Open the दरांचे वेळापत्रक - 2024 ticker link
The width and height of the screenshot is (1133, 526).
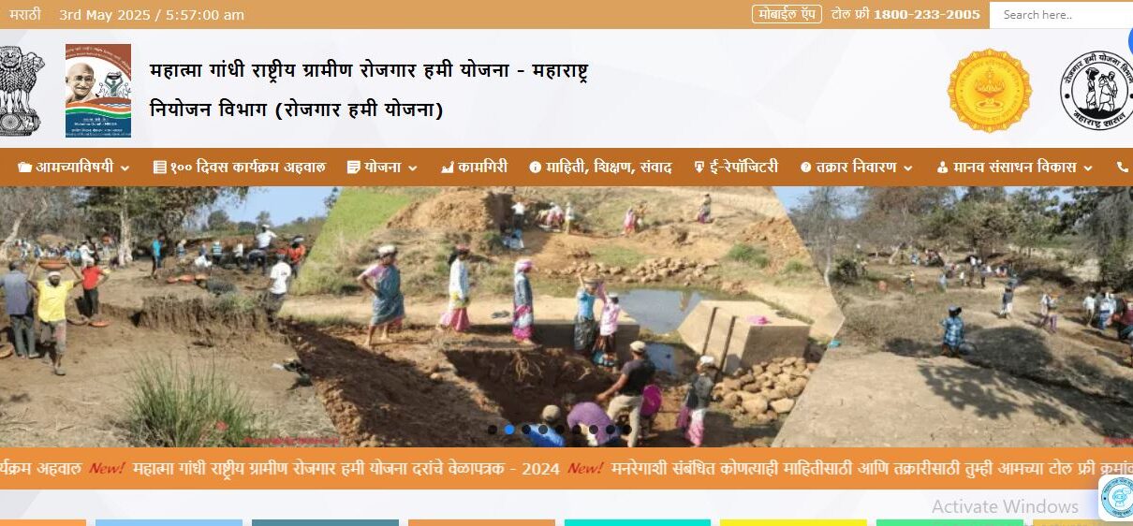[x=346, y=468]
